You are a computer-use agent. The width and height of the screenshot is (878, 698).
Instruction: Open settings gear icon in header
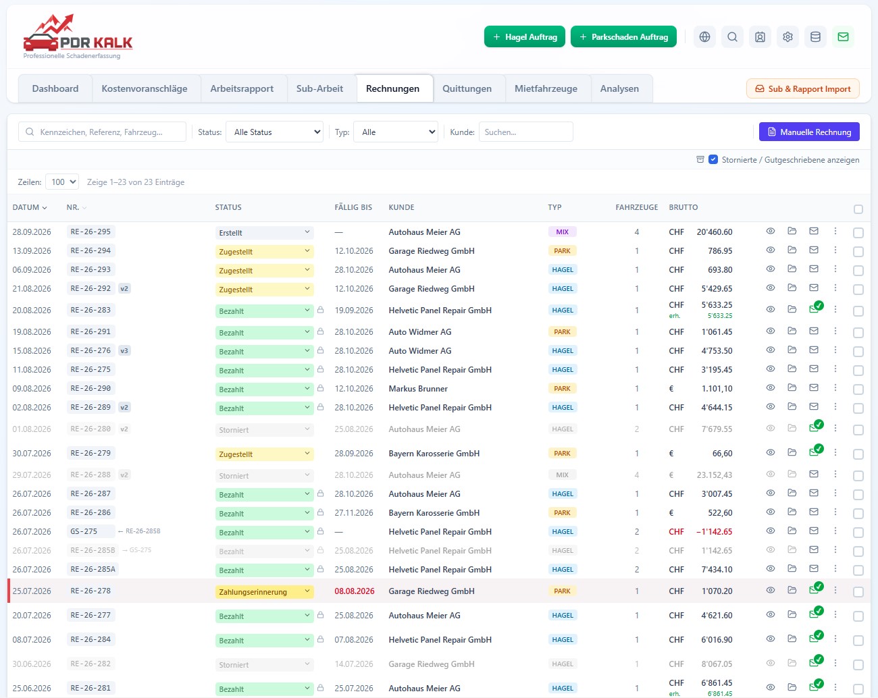coord(787,37)
